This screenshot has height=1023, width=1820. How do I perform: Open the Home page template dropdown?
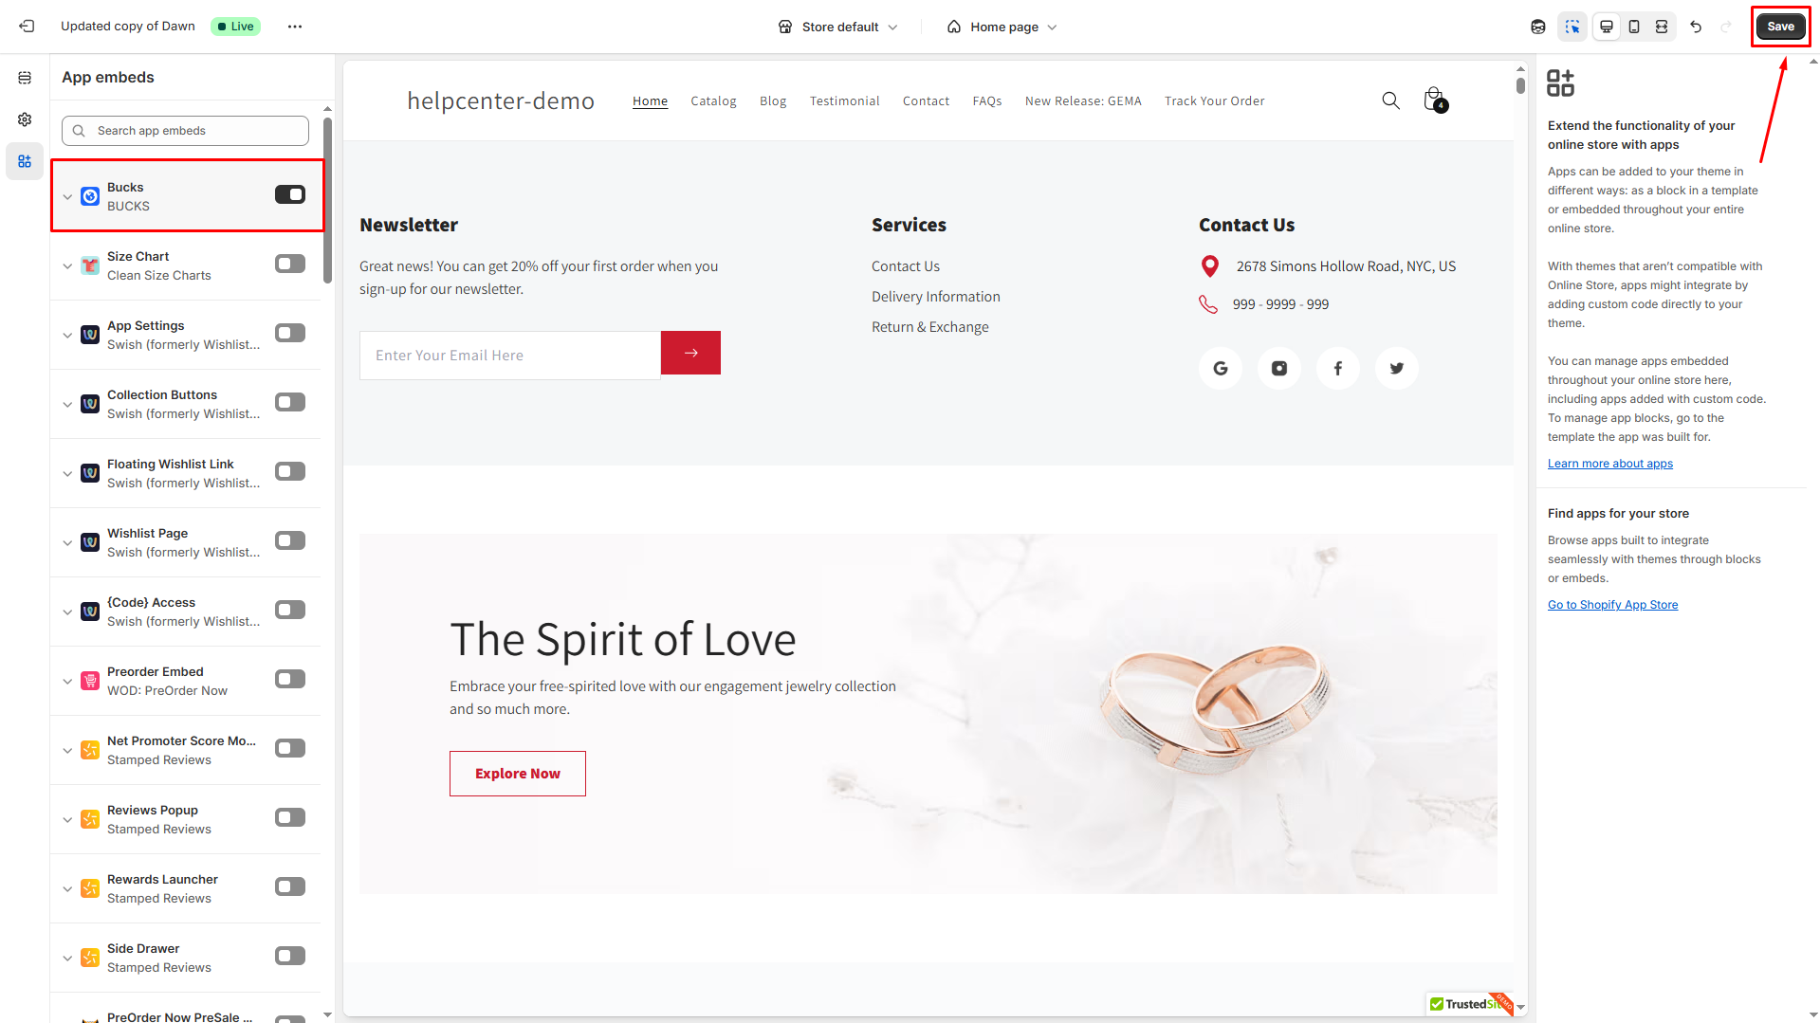(x=1002, y=27)
